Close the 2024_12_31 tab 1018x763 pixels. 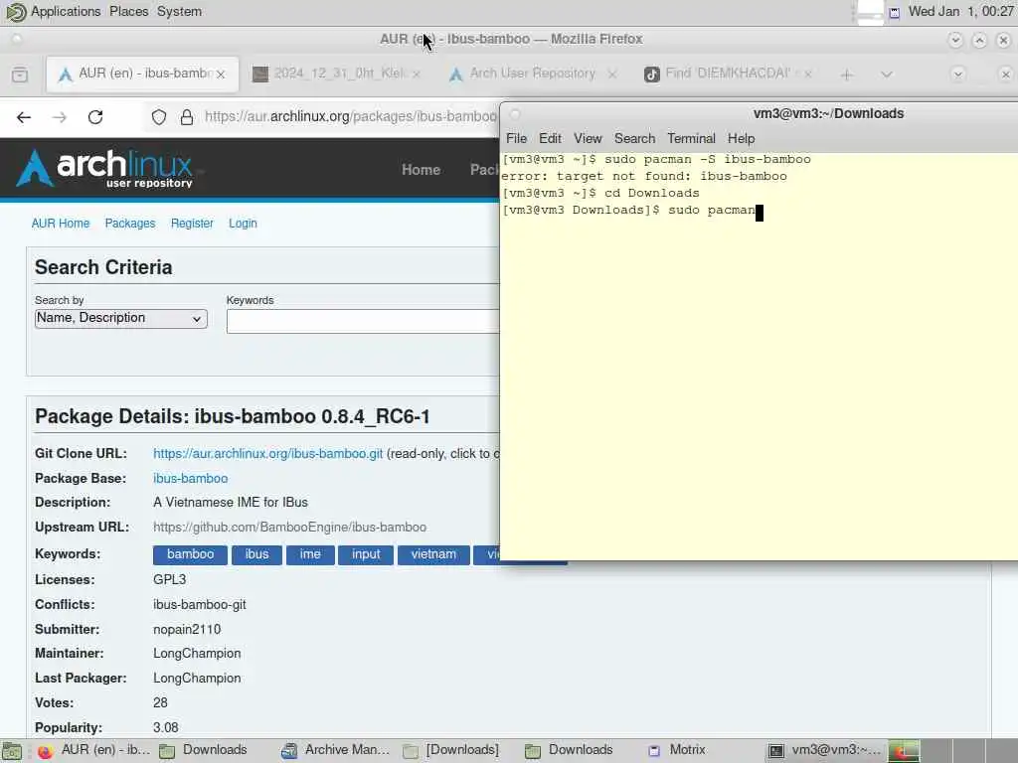pos(417,75)
